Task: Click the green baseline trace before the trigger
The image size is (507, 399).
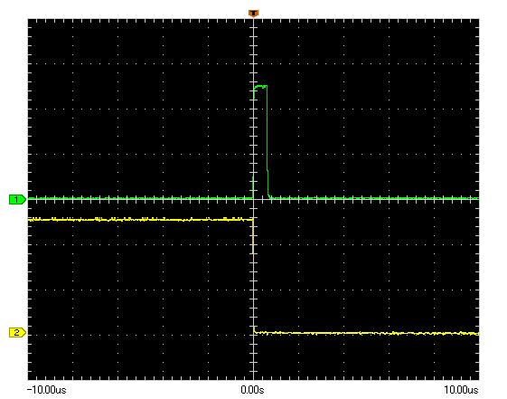Action: click(x=140, y=198)
